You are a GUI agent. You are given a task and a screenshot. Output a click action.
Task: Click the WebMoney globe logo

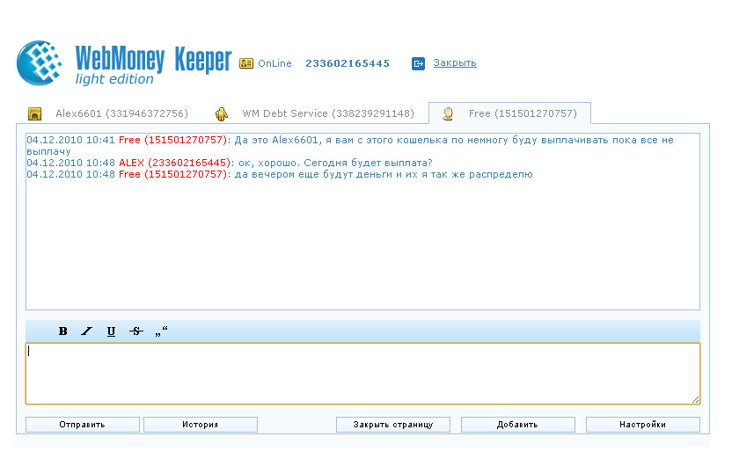(x=40, y=63)
